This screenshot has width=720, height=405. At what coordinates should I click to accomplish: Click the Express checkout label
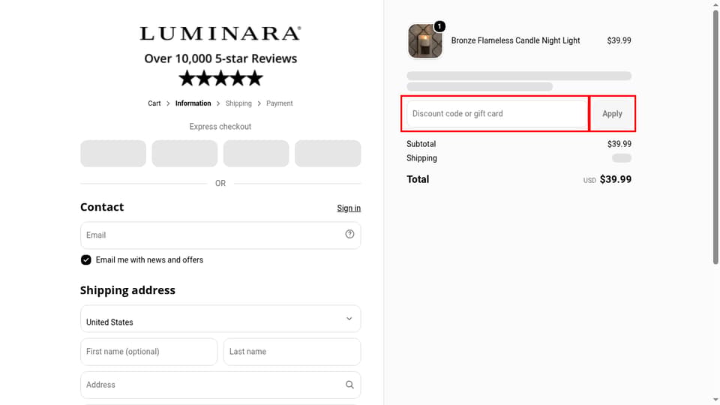(x=220, y=126)
